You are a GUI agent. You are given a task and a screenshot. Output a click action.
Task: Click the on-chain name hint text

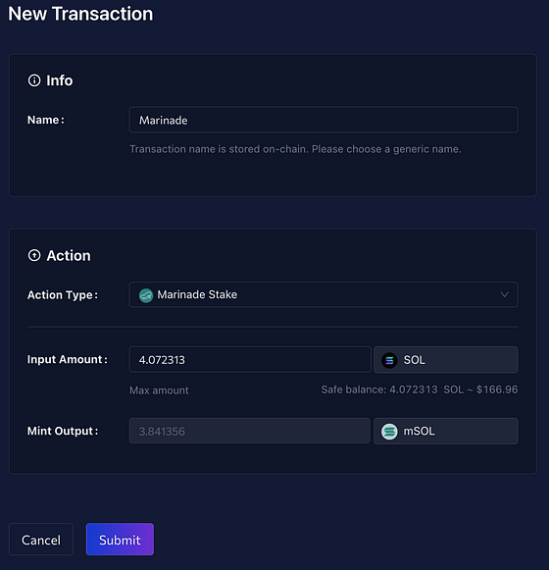click(295, 149)
